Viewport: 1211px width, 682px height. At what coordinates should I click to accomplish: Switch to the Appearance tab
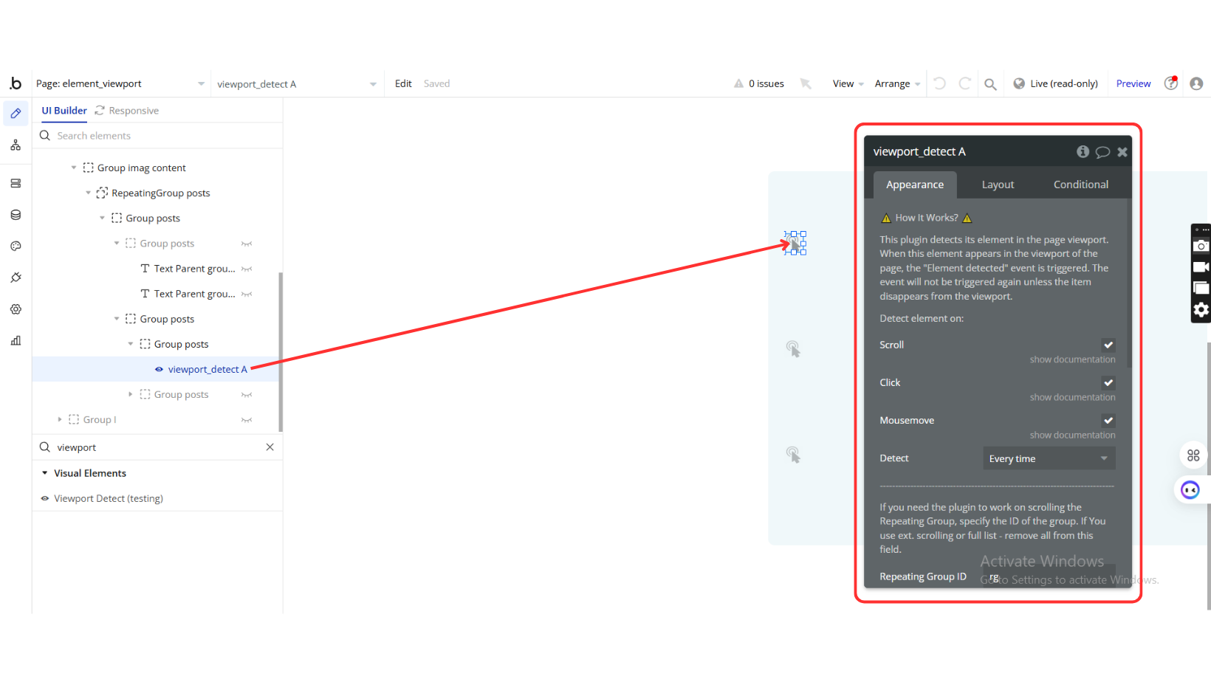[915, 185]
